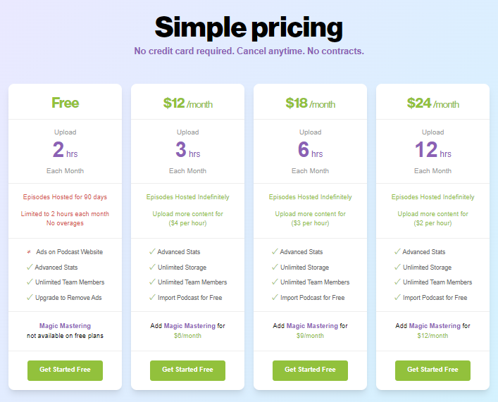Click the Advanced Stats checkmark in the $24 plan
Screen dimensions: 498x402
[397, 251]
